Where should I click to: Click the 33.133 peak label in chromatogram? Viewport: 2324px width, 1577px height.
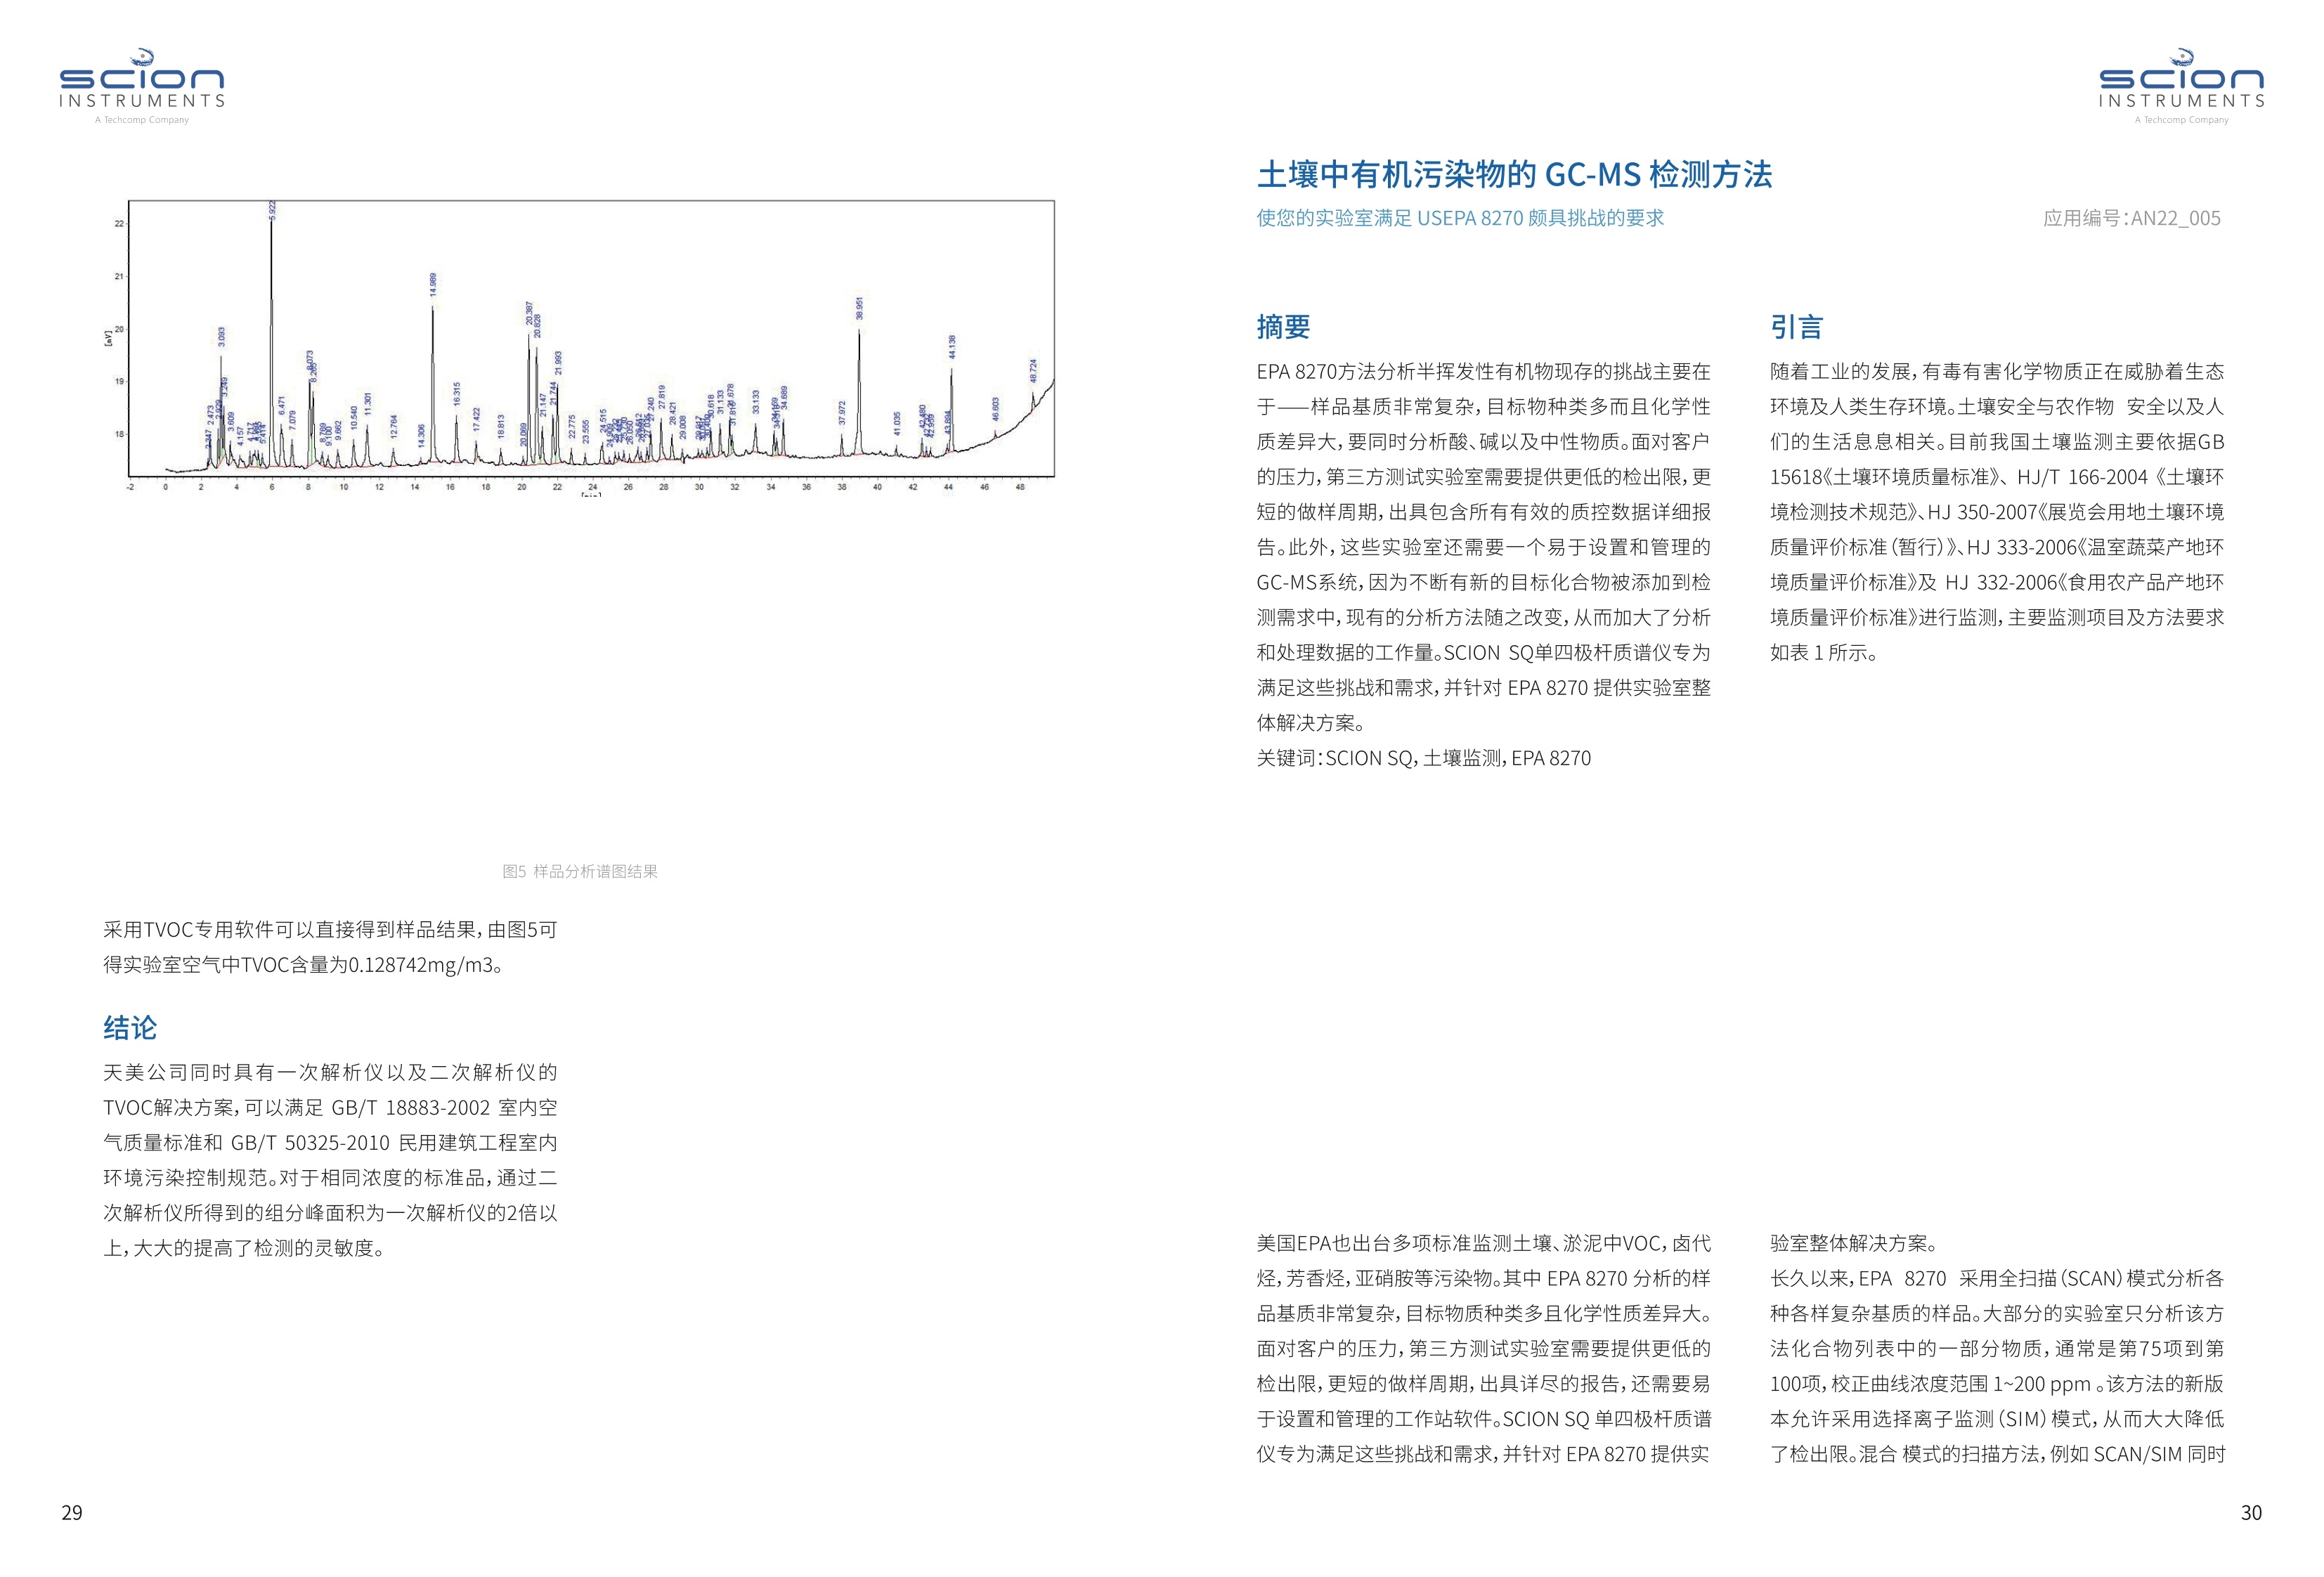pyautogui.click(x=756, y=401)
